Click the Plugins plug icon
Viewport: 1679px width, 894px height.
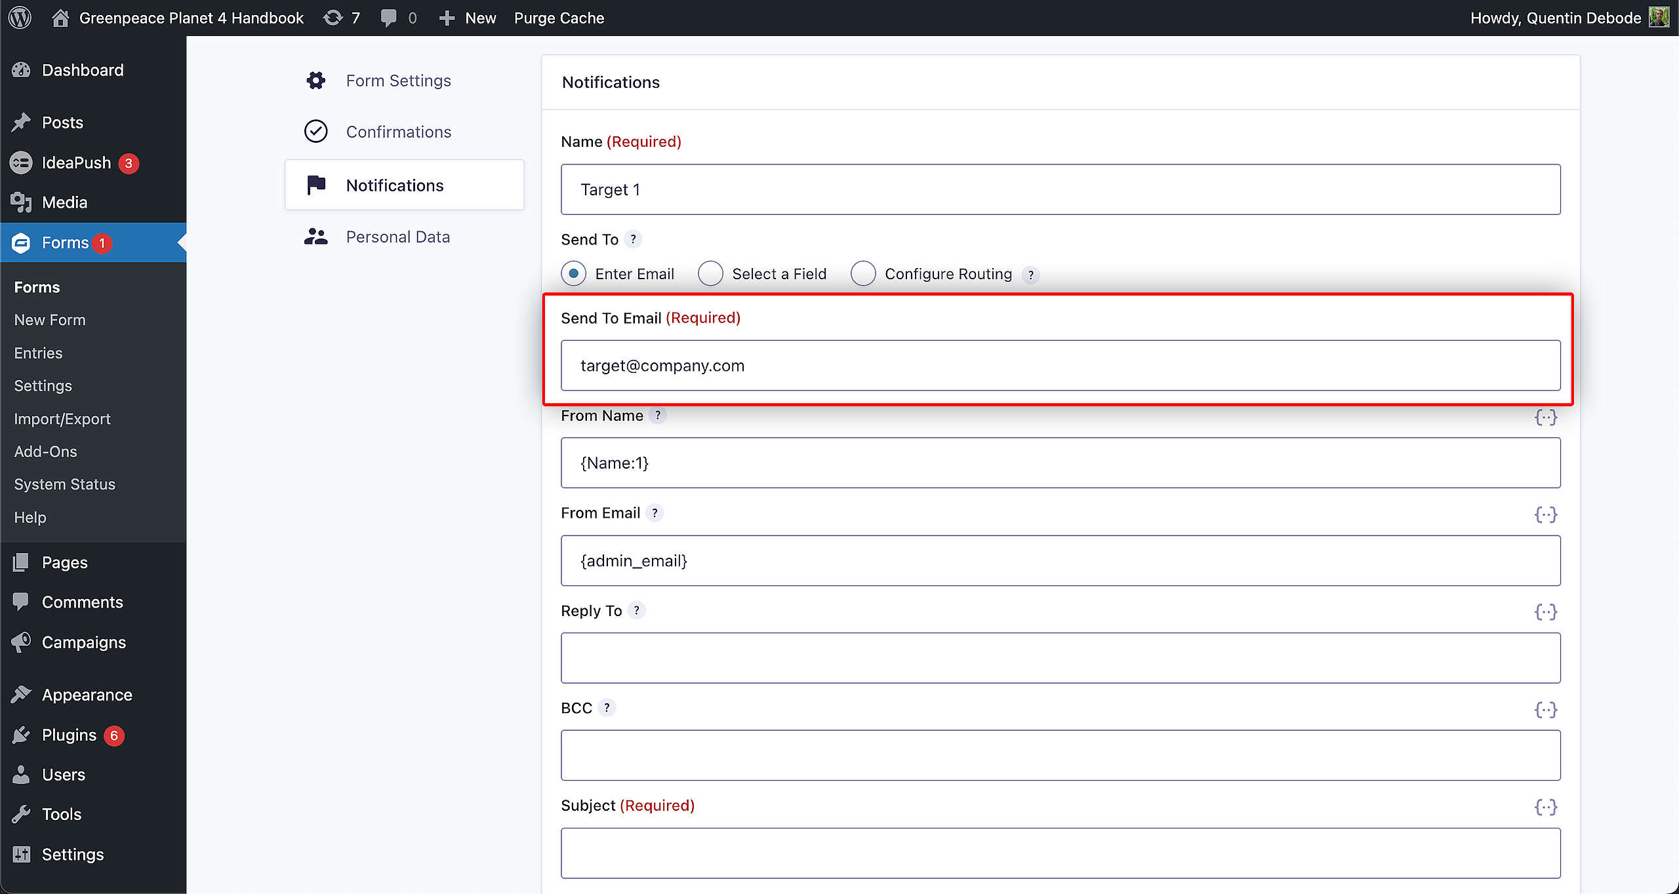click(21, 735)
